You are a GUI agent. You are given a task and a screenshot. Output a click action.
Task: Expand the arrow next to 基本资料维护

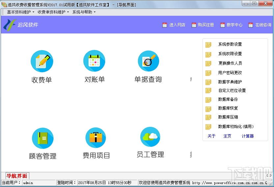[x=33, y=12]
